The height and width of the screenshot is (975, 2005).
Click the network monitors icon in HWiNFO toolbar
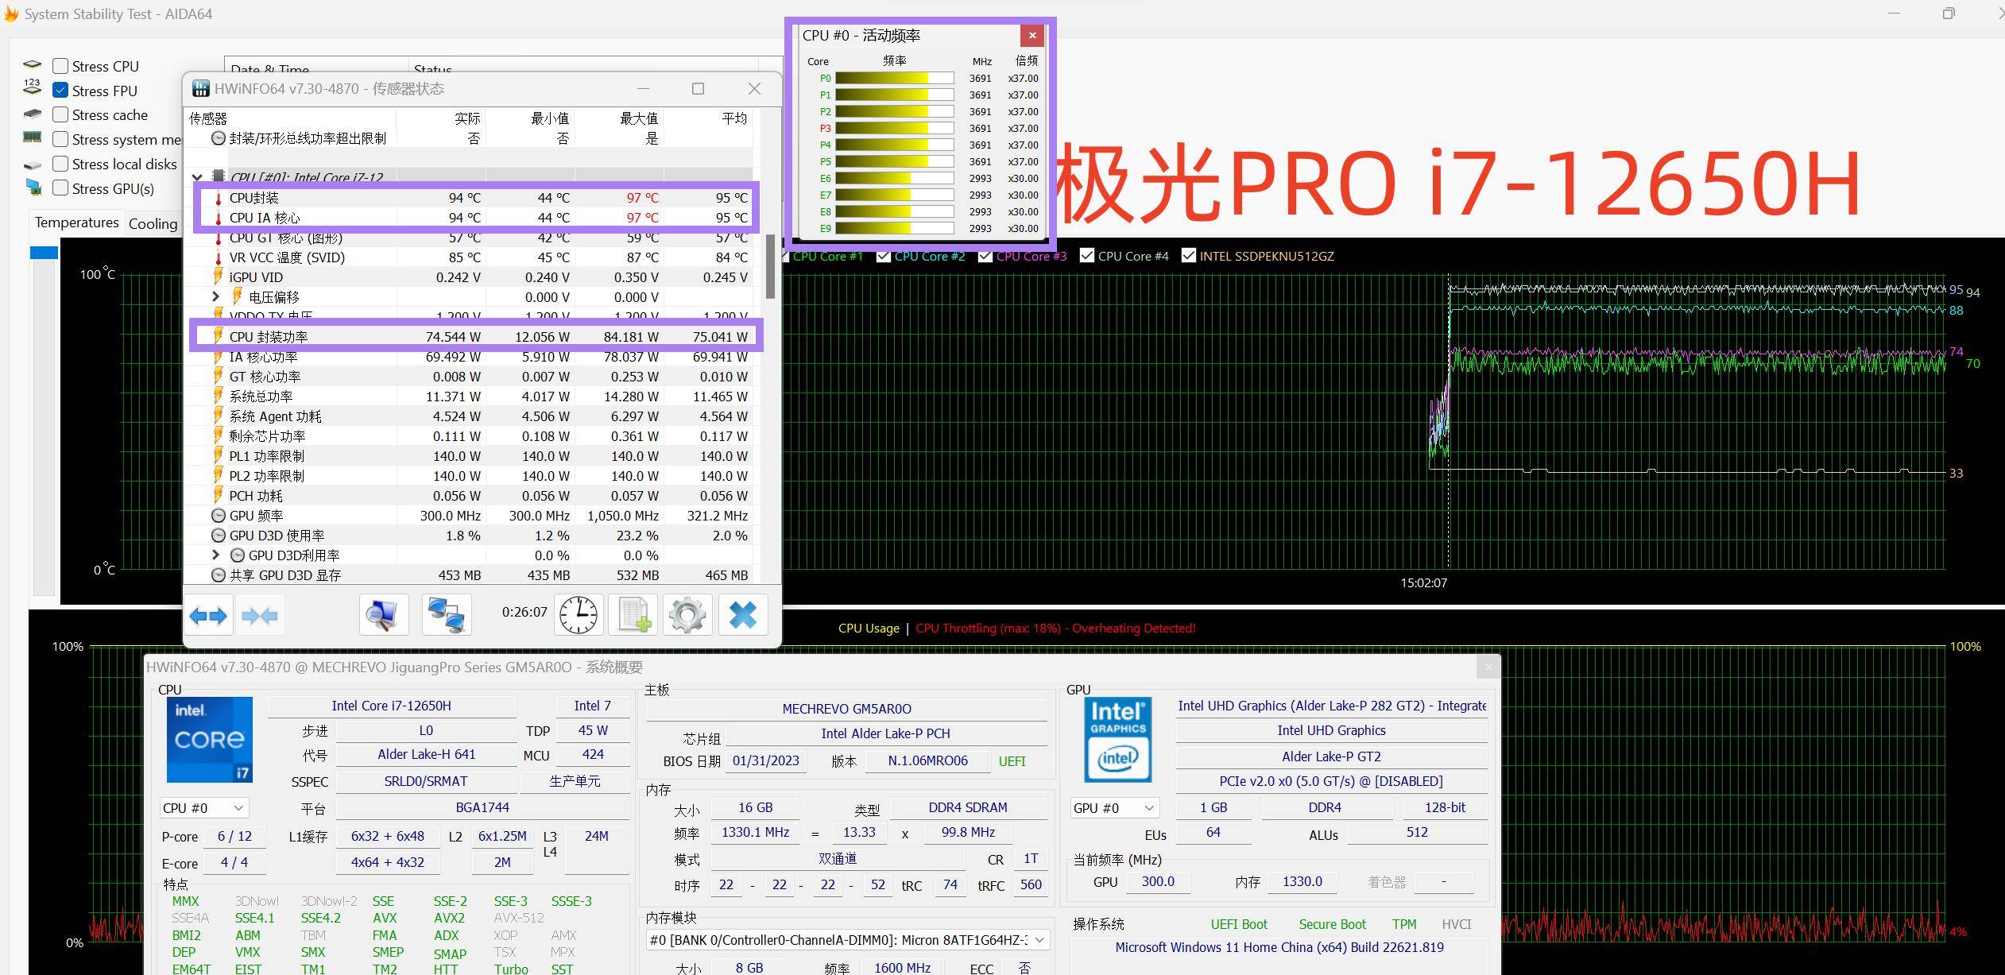pyautogui.click(x=446, y=615)
